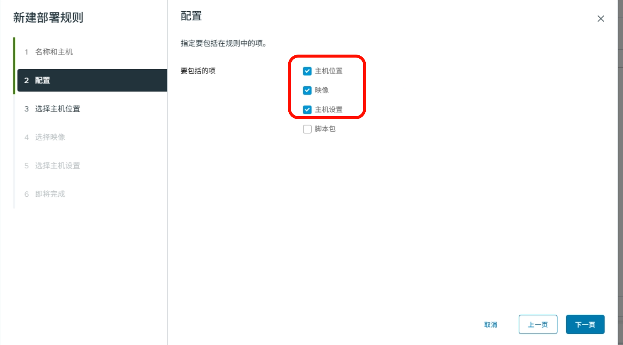Click the 要包括的项 field label
This screenshot has height=345, width=623.
tap(198, 71)
